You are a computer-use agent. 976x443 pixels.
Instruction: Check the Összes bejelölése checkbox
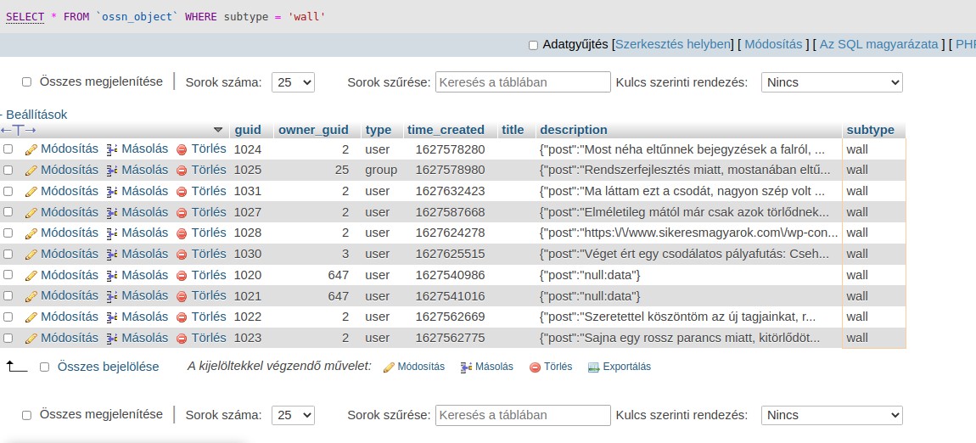44,367
